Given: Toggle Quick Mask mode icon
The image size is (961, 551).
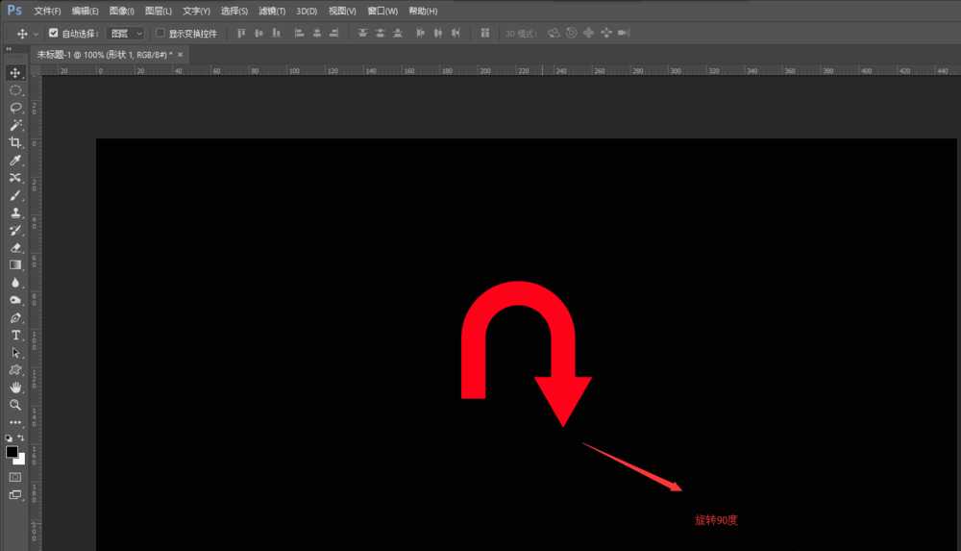Looking at the screenshot, I should pyautogui.click(x=15, y=476).
